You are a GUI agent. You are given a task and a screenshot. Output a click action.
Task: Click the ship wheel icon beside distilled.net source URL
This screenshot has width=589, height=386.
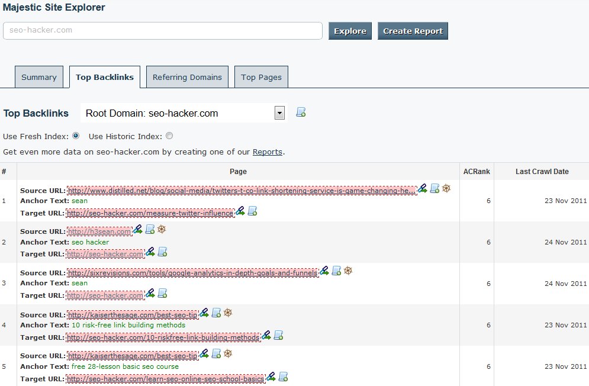tap(446, 188)
